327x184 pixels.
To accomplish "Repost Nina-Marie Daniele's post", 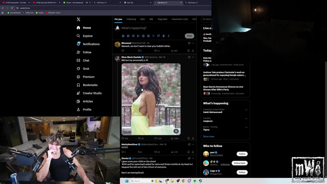I will pos(139,138).
